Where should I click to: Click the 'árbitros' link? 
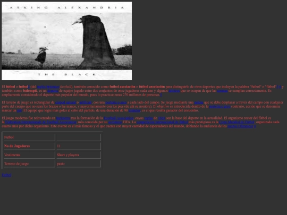(x=174, y=91)
